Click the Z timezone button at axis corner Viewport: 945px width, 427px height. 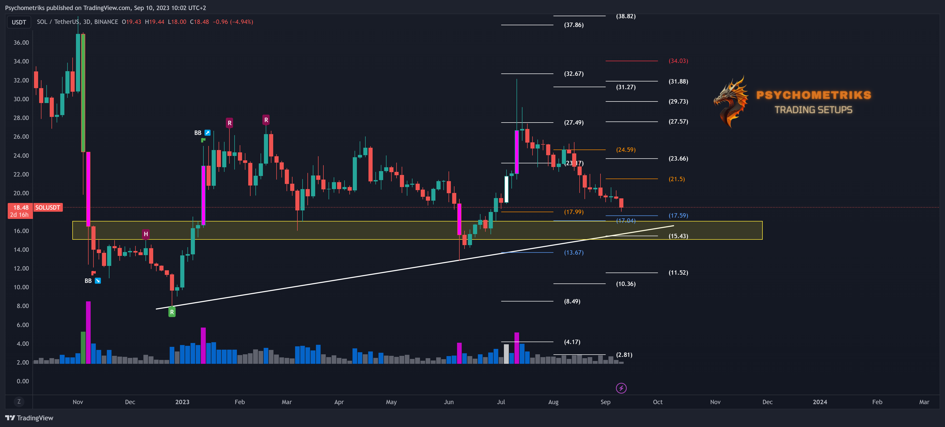[x=19, y=402]
